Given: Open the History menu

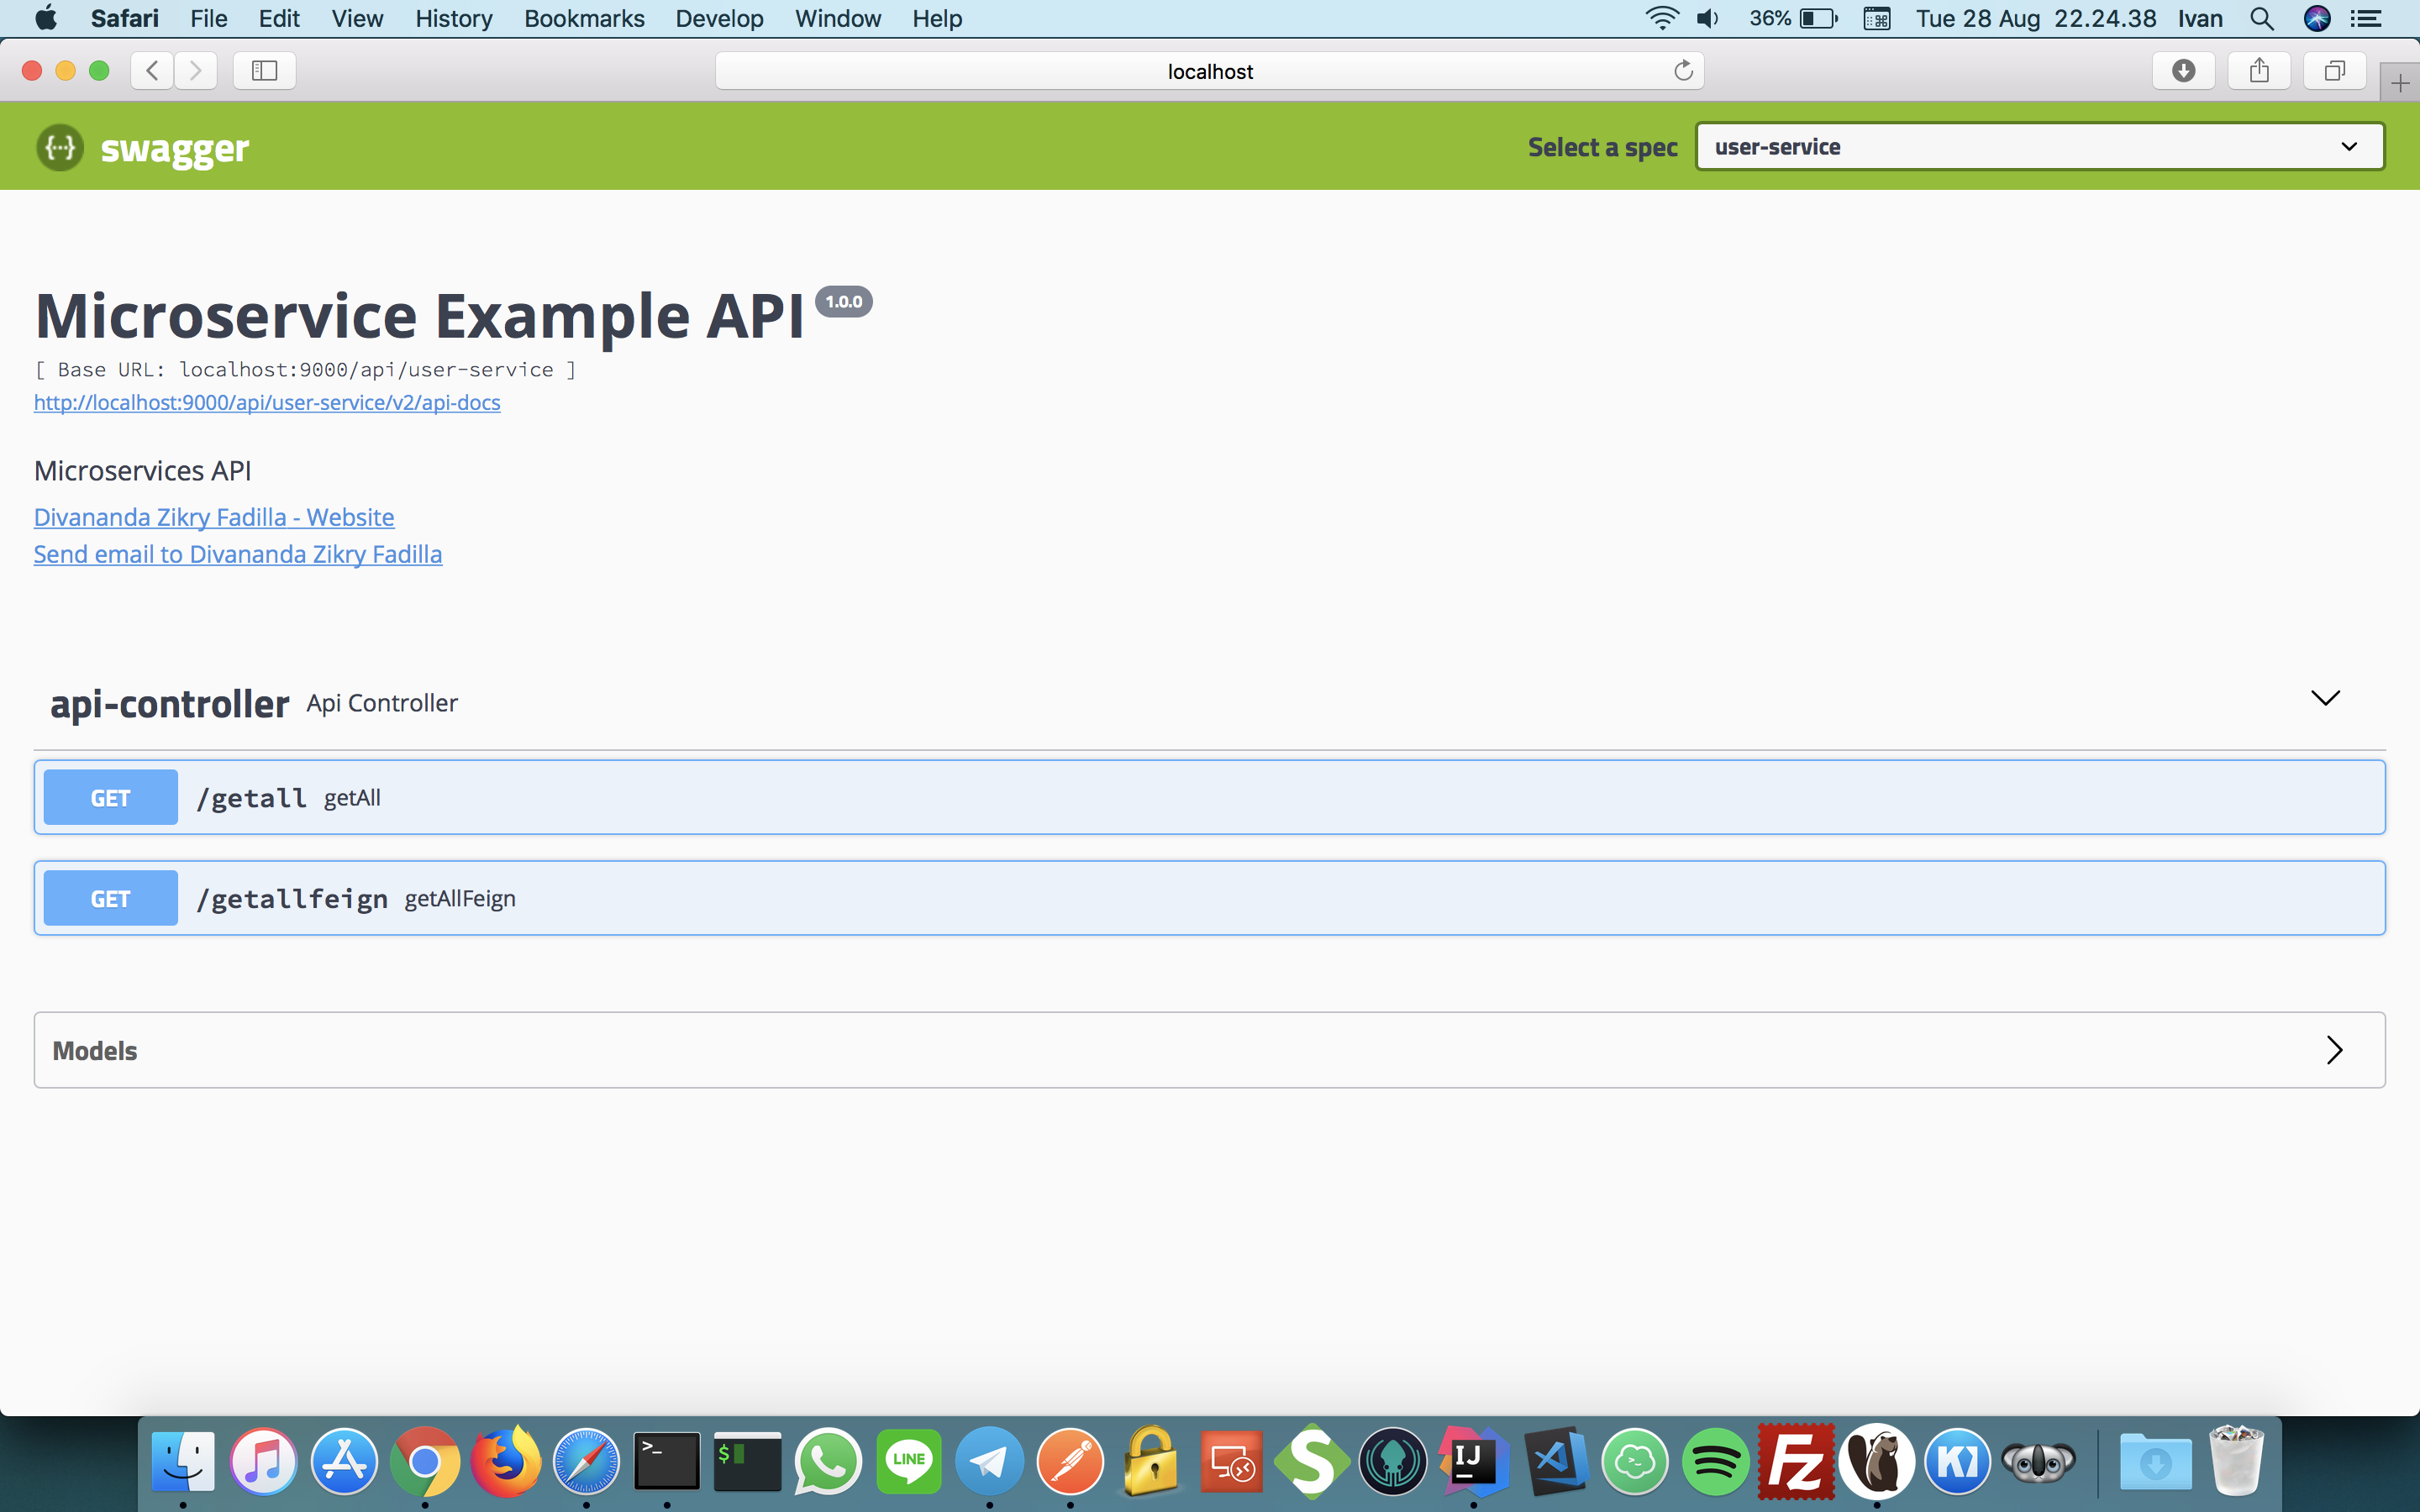Looking at the screenshot, I should pos(454,18).
